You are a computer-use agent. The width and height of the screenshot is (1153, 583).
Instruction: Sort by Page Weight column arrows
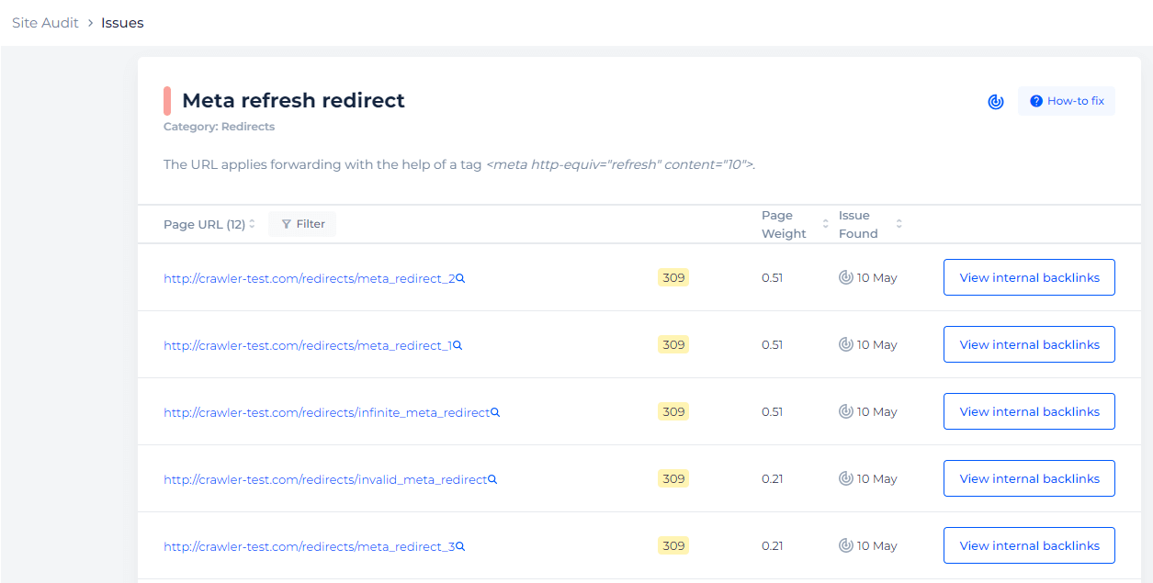point(826,224)
